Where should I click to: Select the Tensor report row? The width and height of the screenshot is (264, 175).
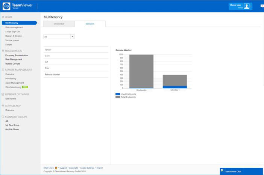coord(76,50)
